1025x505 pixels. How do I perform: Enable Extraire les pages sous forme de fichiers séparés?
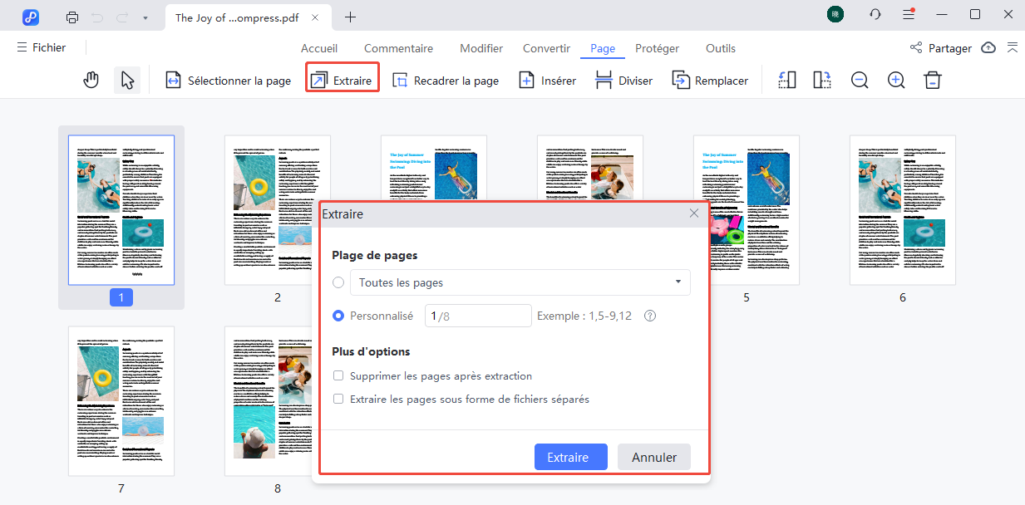pos(338,399)
